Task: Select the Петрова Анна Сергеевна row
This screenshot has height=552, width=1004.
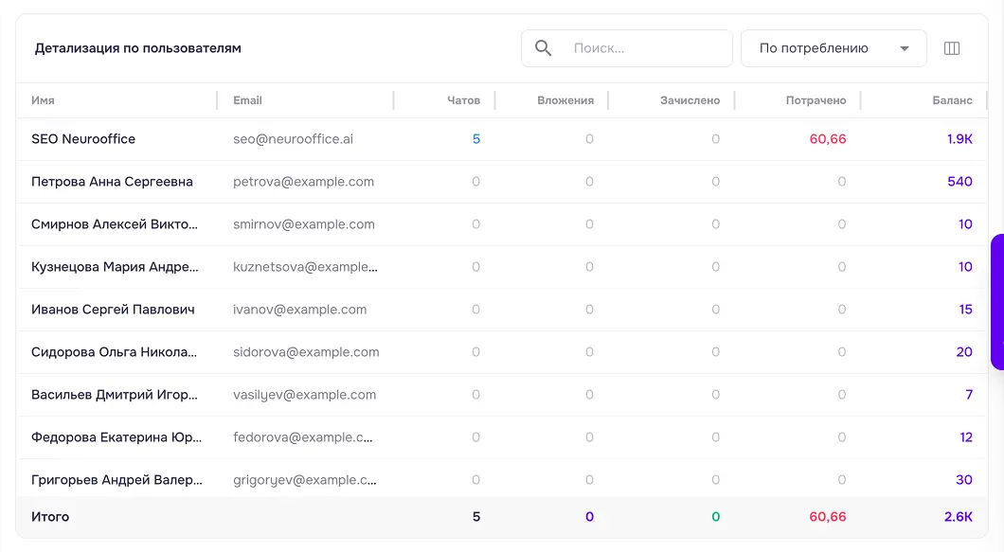Action: pos(502,182)
